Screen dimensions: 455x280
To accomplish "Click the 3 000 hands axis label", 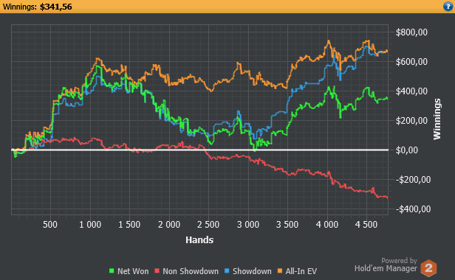I will click(248, 225).
